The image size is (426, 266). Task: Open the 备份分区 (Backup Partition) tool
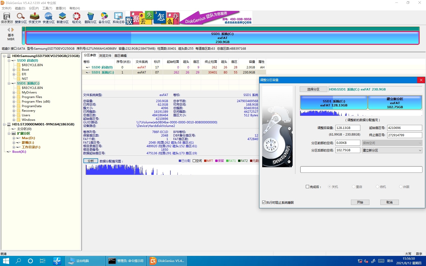pyautogui.click(x=104, y=18)
